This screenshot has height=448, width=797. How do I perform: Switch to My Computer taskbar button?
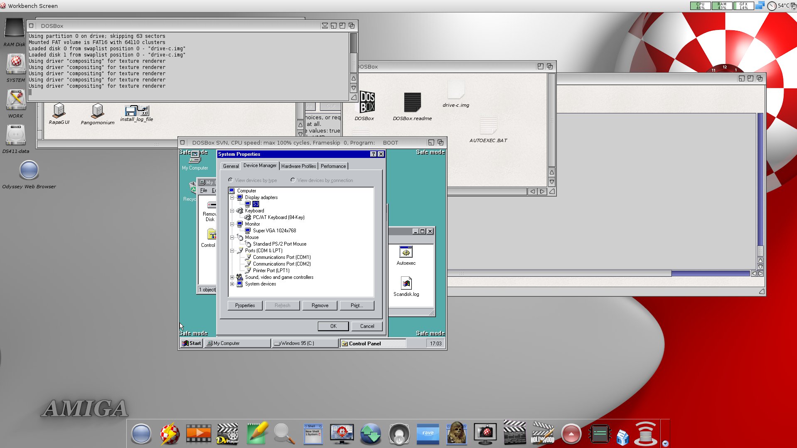[237, 343]
